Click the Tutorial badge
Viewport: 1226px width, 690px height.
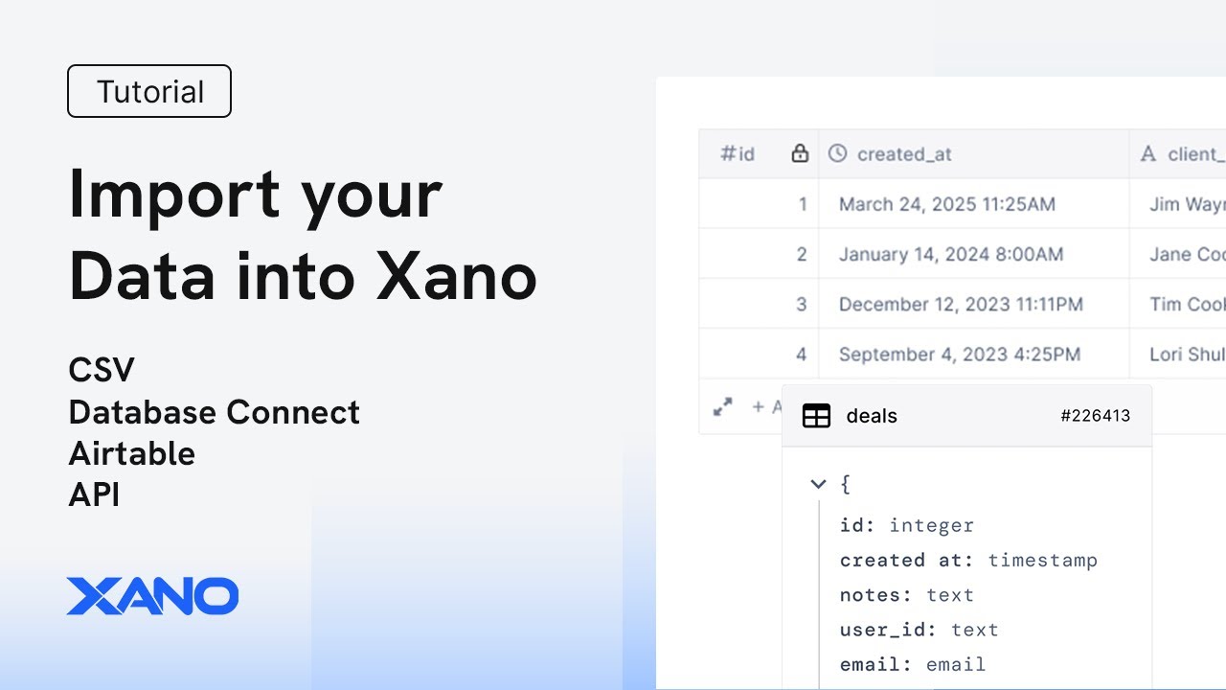149,91
